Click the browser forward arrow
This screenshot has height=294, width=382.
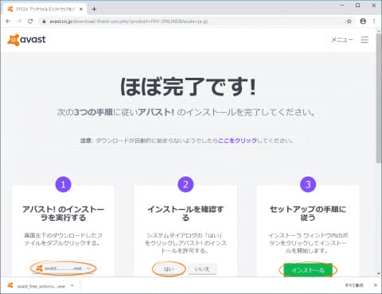pos(19,21)
